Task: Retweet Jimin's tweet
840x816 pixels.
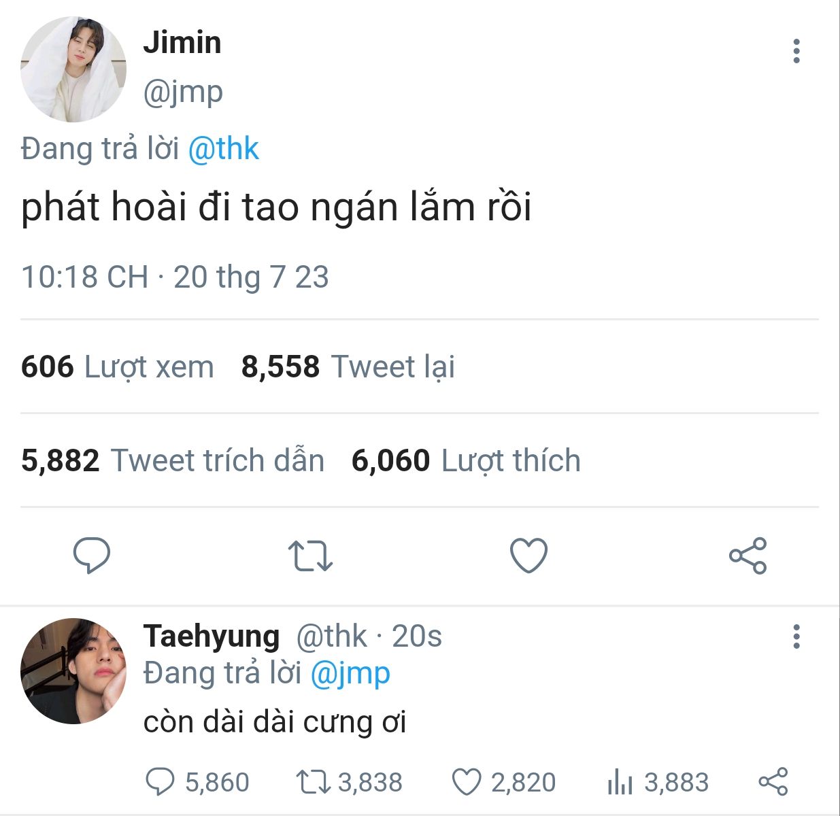Action: pyautogui.click(x=310, y=556)
